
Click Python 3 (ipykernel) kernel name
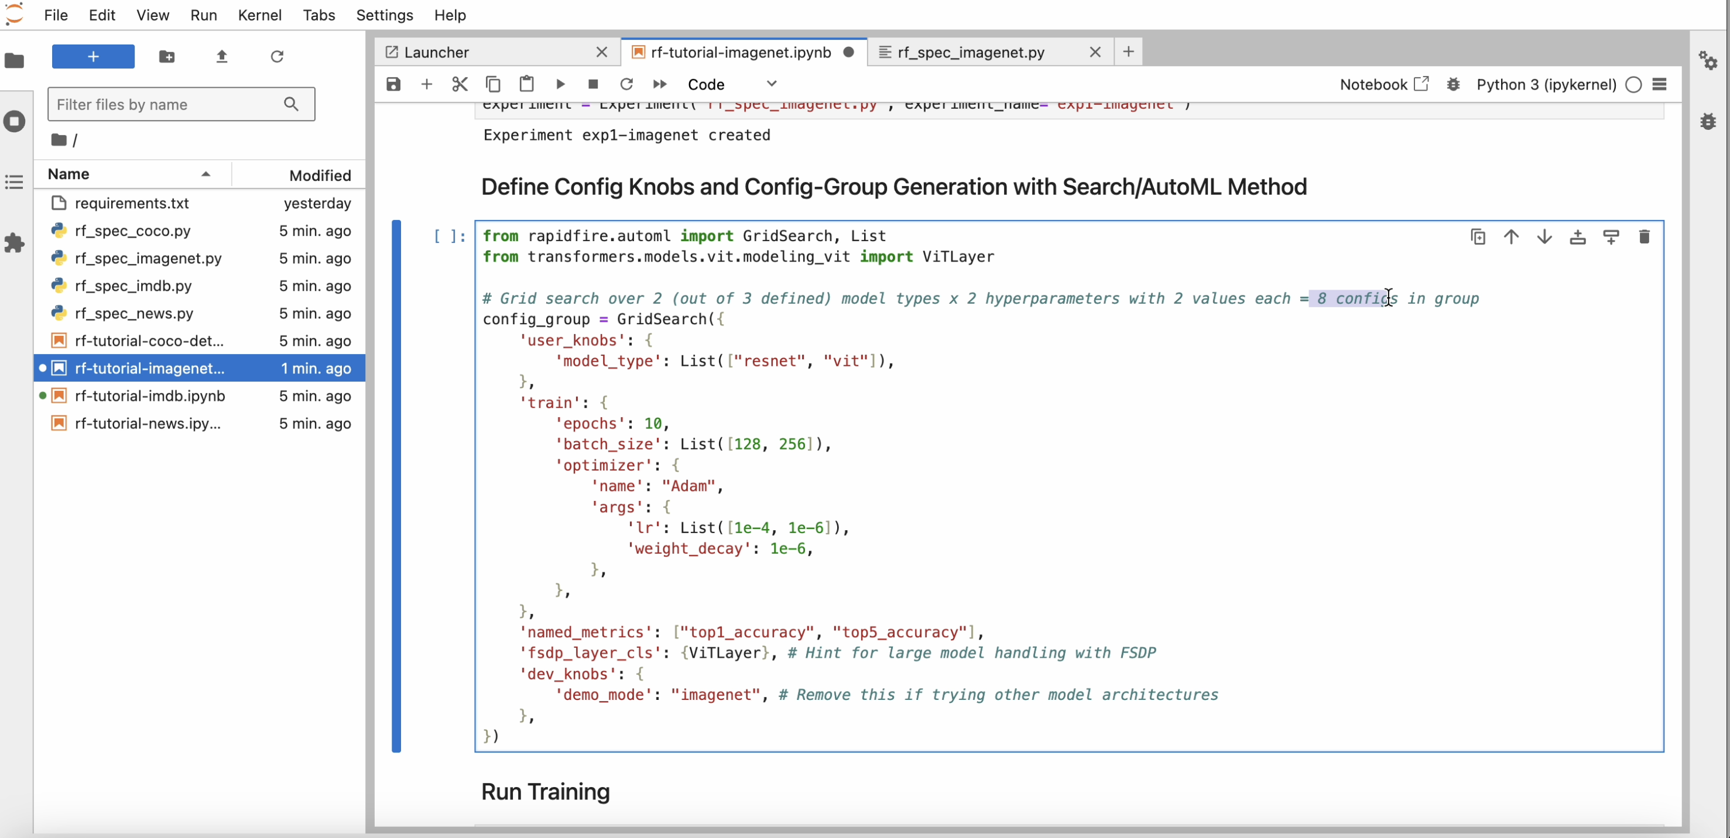click(x=1546, y=84)
